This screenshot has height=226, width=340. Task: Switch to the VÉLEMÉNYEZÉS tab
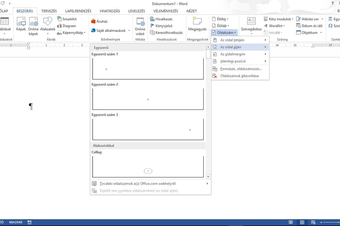pos(166,11)
